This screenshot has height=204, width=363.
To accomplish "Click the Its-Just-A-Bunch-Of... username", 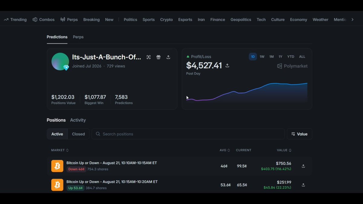I will pyautogui.click(x=106, y=57).
